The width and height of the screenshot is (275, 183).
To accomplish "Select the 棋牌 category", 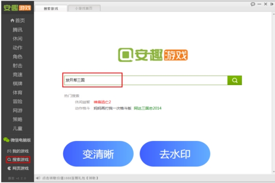I will pyautogui.click(x=17, y=84).
